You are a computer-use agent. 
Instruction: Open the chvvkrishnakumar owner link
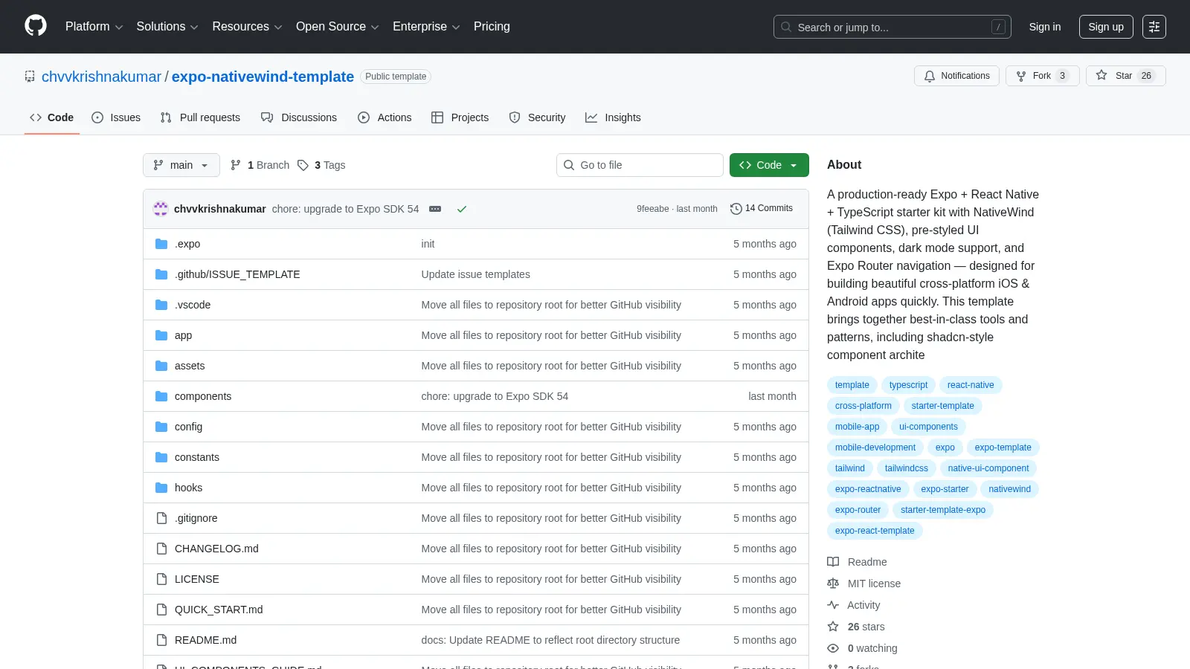coord(101,77)
